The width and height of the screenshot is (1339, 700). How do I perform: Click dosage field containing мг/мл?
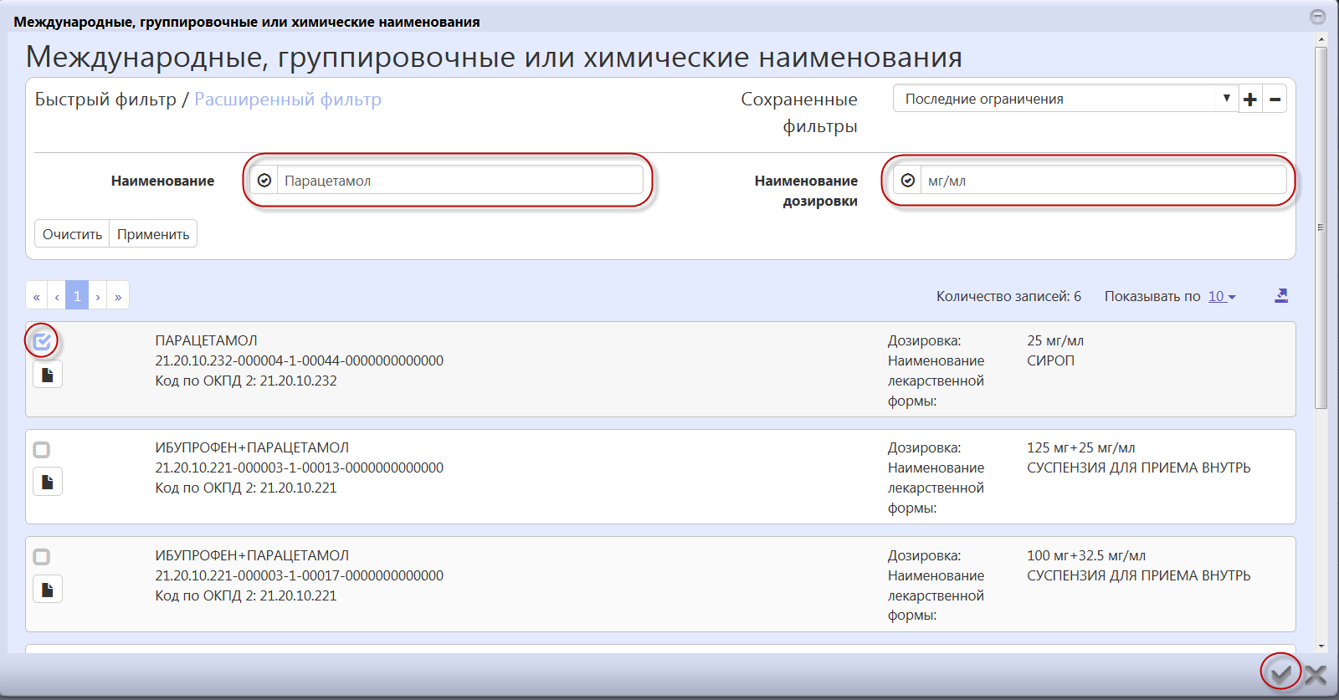pos(1104,180)
